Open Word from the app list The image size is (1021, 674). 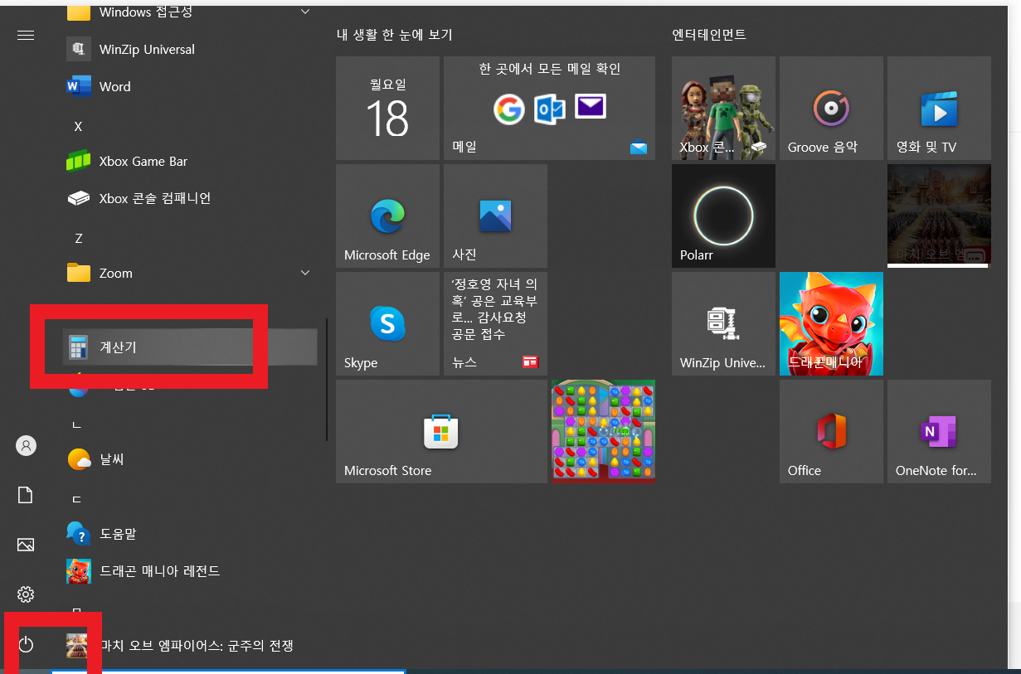click(190, 86)
